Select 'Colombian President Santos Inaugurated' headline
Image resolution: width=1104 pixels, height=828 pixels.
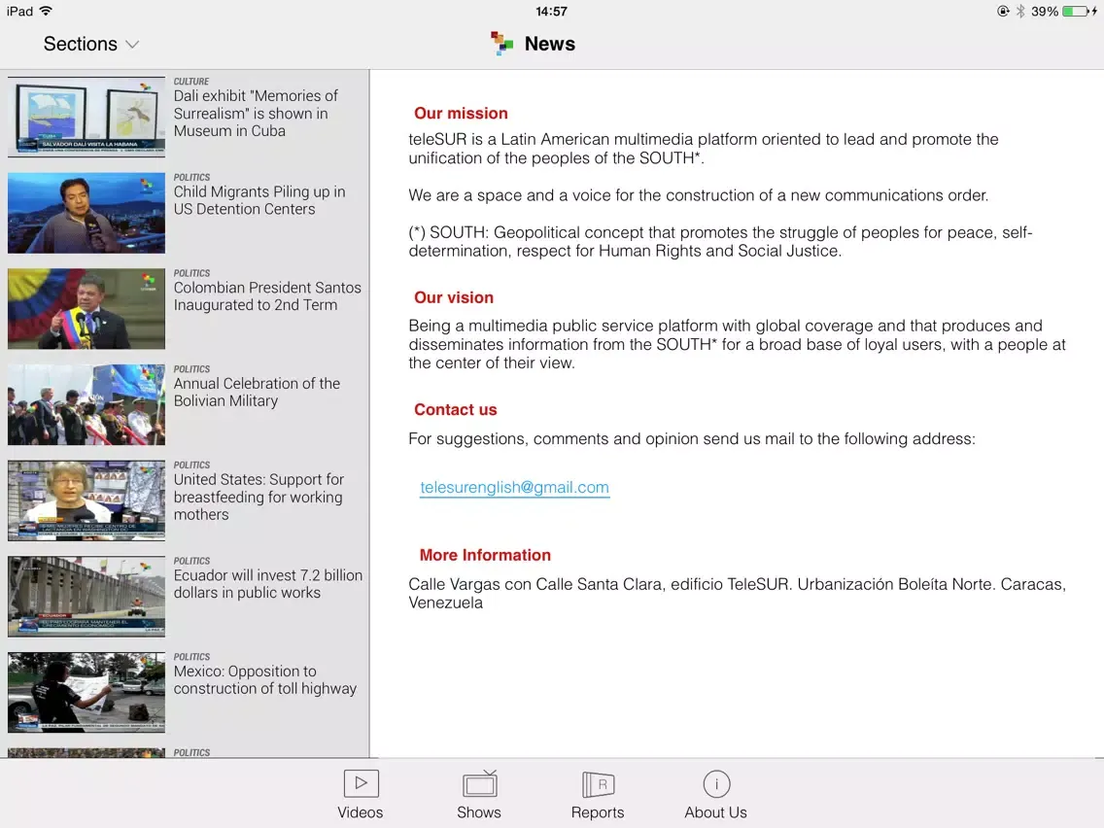coord(267,296)
